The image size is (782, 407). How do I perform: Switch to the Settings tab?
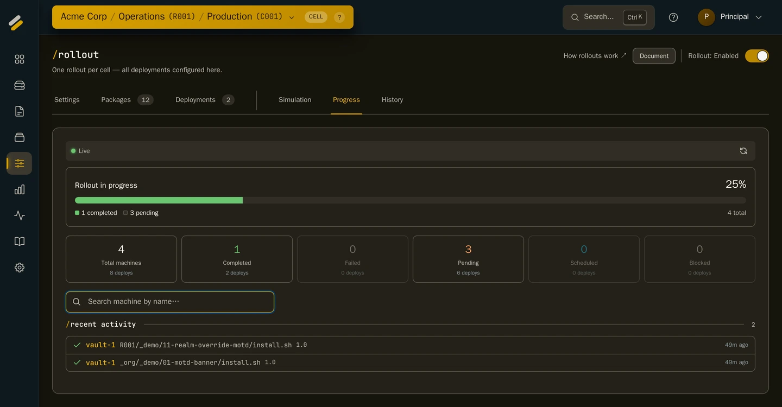point(67,100)
